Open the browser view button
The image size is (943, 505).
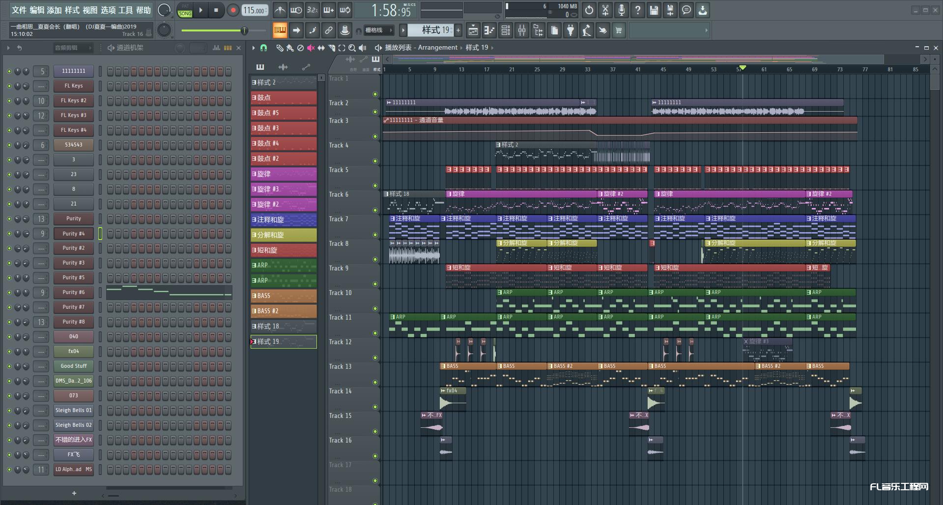click(x=538, y=30)
